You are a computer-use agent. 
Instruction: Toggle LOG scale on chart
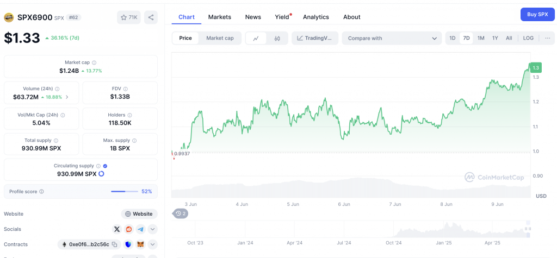click(x=528, y=38)
